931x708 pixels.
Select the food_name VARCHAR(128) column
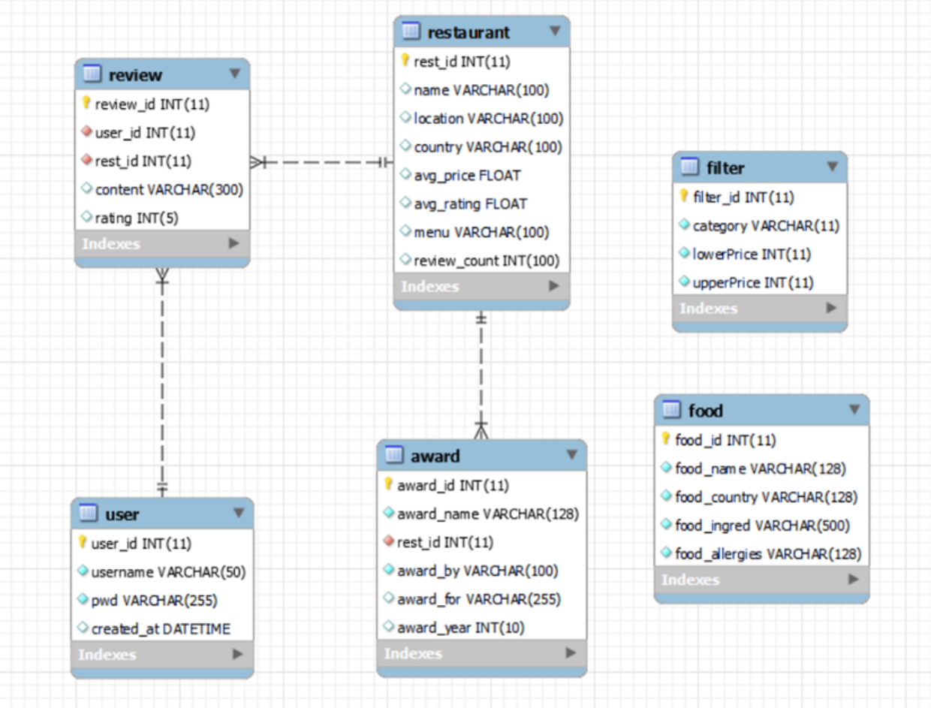click(761, 468)
